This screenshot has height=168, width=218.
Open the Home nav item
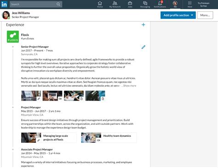100,5
